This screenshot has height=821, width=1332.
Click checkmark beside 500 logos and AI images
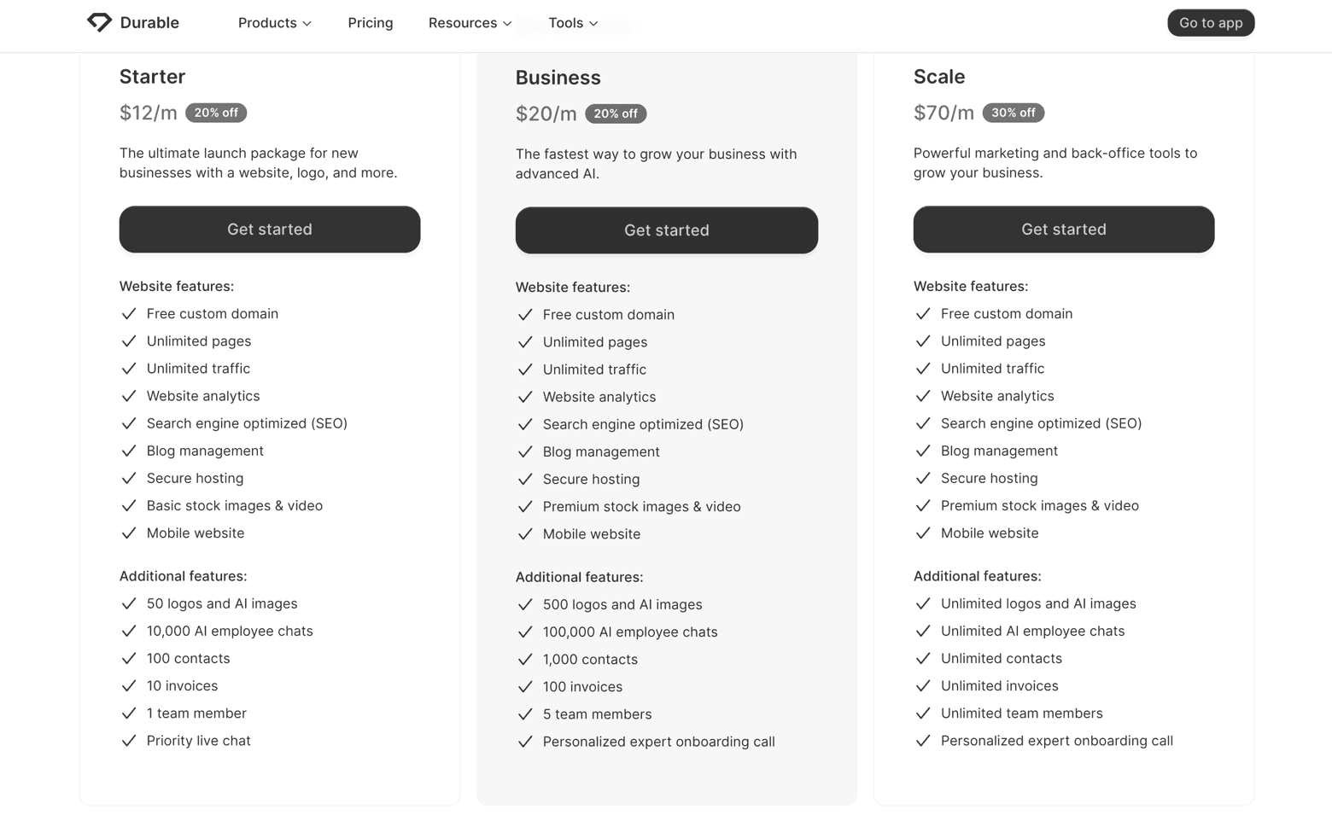tap(525, 605)
